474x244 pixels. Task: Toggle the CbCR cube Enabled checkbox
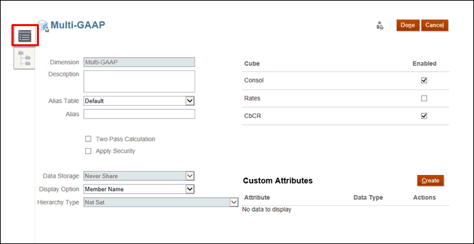(x=424, y=116)
